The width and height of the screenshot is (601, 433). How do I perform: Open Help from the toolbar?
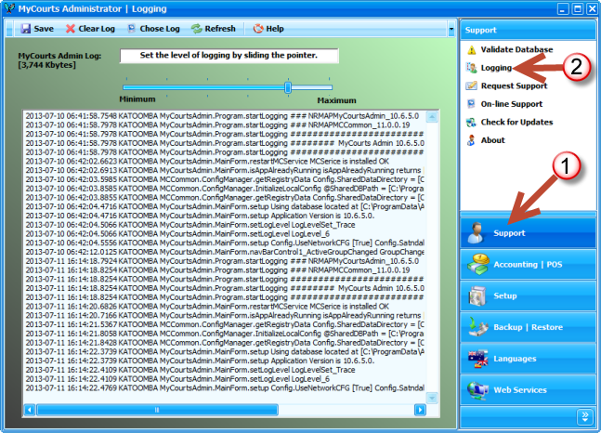pos(268,29)
